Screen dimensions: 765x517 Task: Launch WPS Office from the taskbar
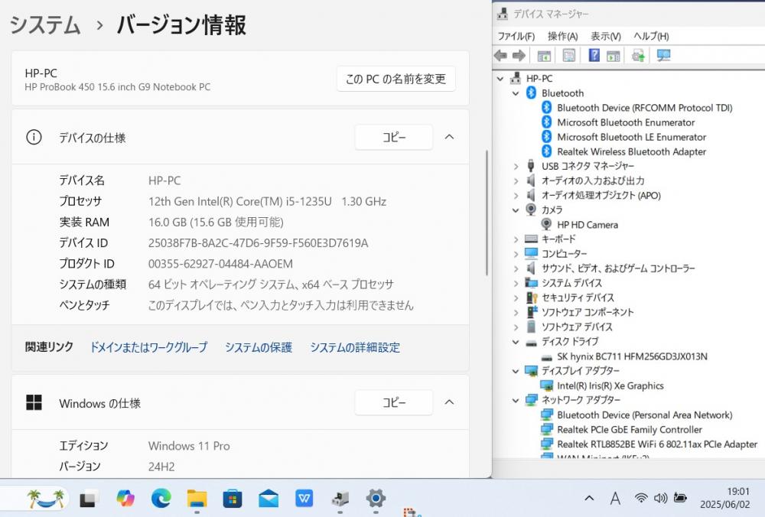tap(304, 499)
